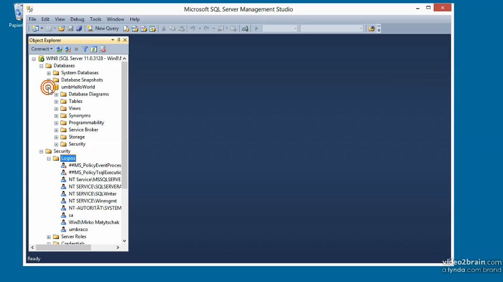Click the Save disk icon
The height and width of the screenshot is (282, 503).
pyautogui.click(x=71, y=29)
